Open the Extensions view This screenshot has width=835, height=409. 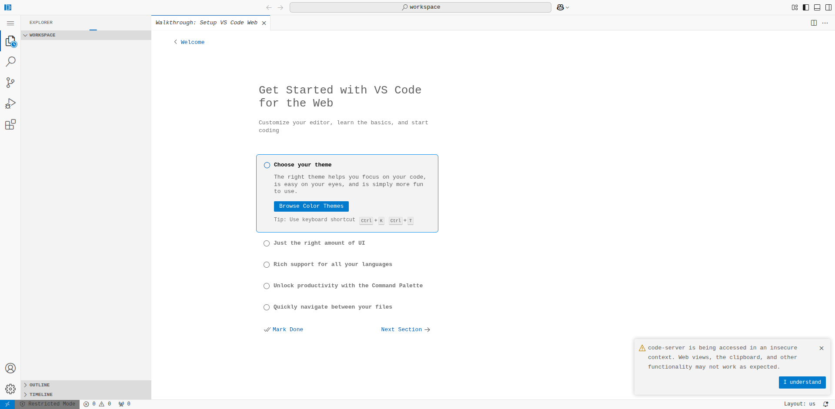(10, 125)
